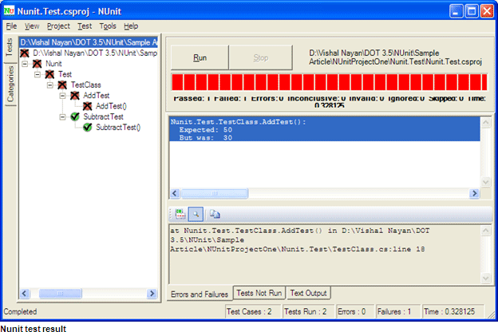Click the down arrow of stack trace scrollbar
The width and height of the screenshot is (498, 332).
(485, 279)
